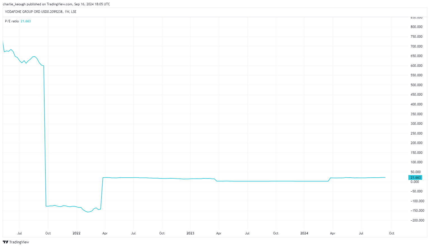Click the 800.000 price axis label

(416, 27)
